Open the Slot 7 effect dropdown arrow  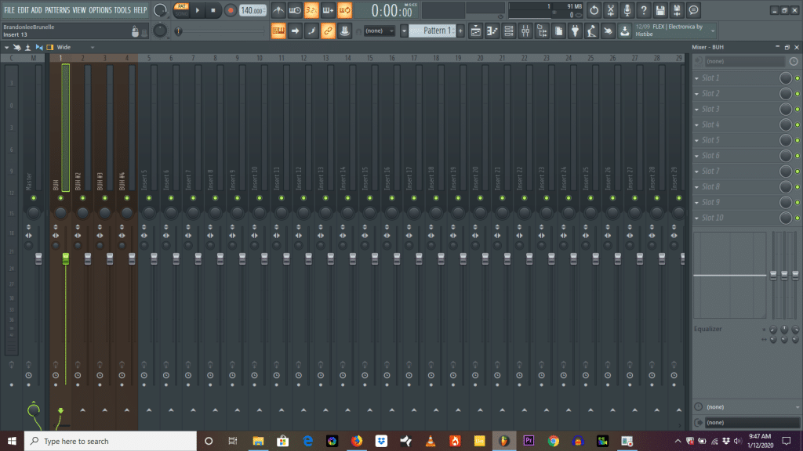point(696,171)
